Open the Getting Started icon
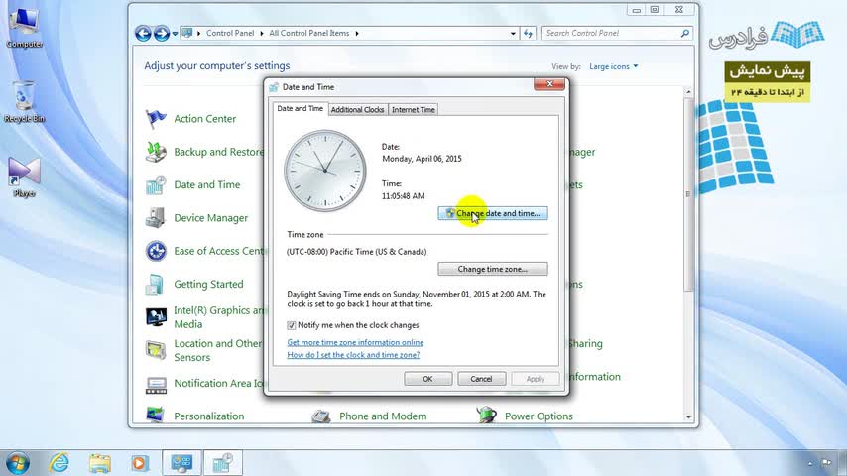This screenshot has height=476, width=847. (156, 285)
